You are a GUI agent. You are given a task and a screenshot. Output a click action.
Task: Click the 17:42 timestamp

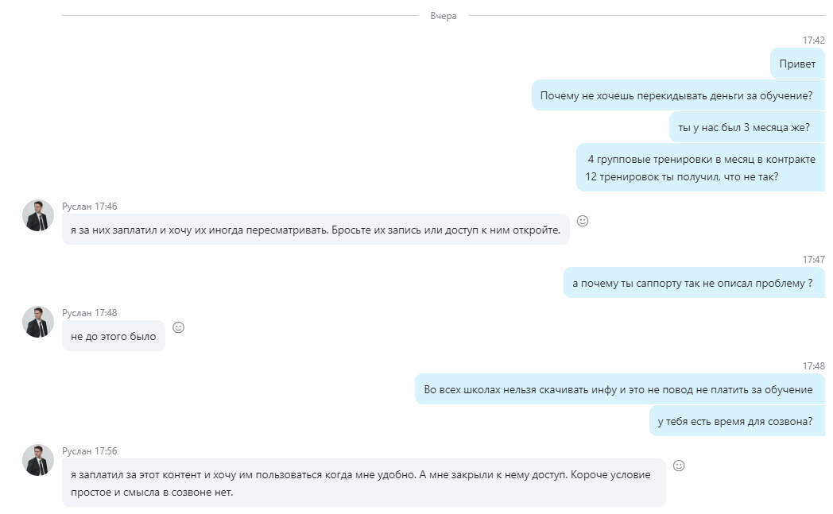click(813, 41)
